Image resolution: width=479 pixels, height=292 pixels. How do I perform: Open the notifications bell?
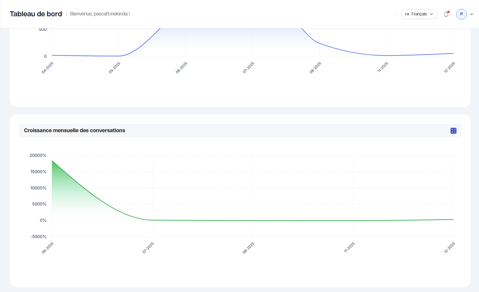click(x=446, y=14)
